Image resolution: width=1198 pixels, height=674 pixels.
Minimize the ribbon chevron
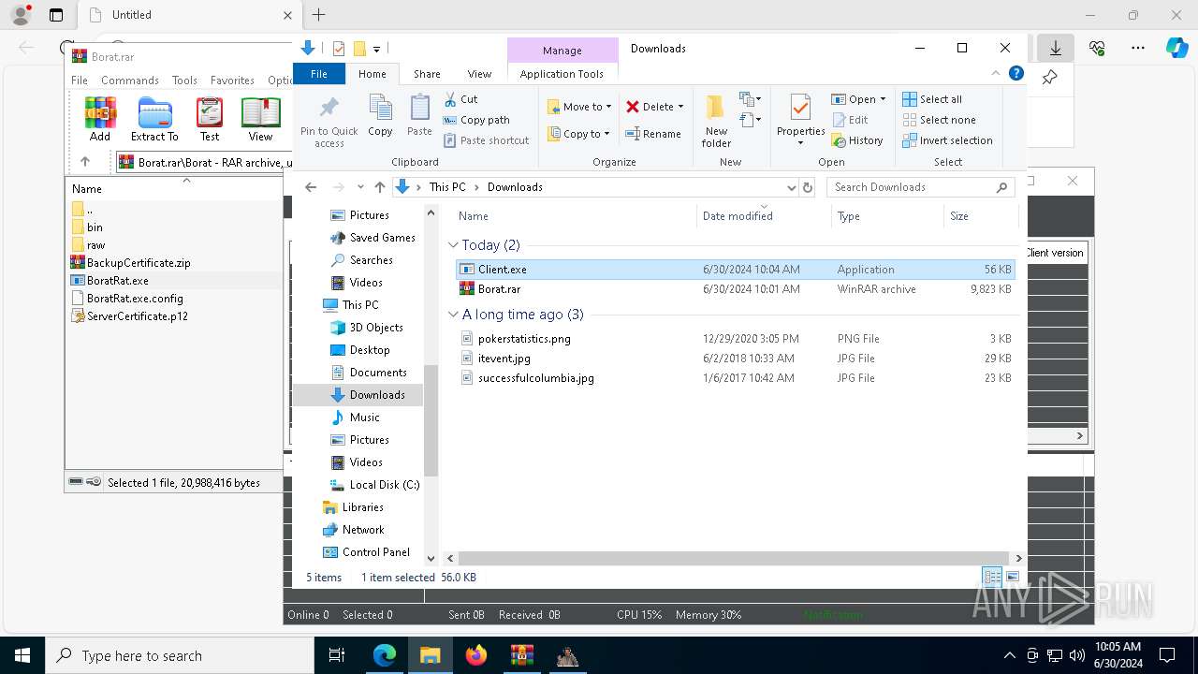coord(996,73)
